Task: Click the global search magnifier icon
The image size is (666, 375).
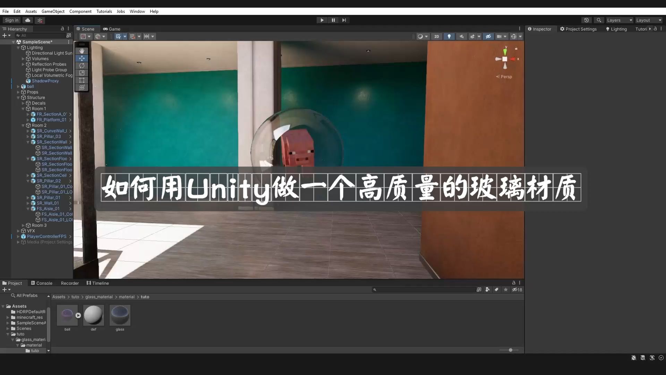Action: (599, 20)
